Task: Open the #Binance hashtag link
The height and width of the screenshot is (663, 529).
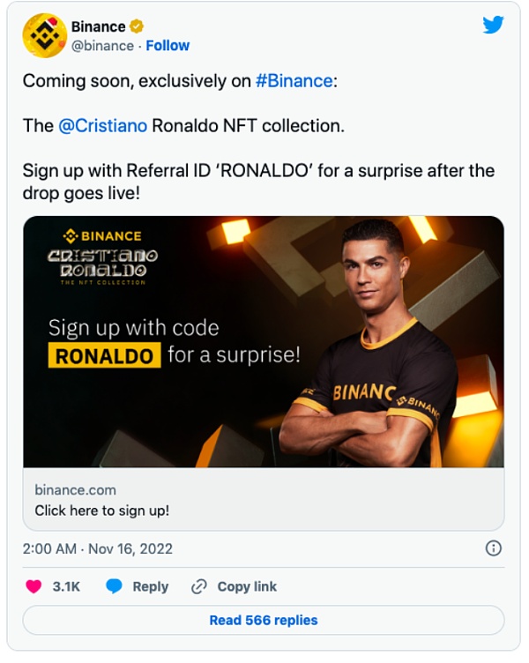Action: coord(294,80)
